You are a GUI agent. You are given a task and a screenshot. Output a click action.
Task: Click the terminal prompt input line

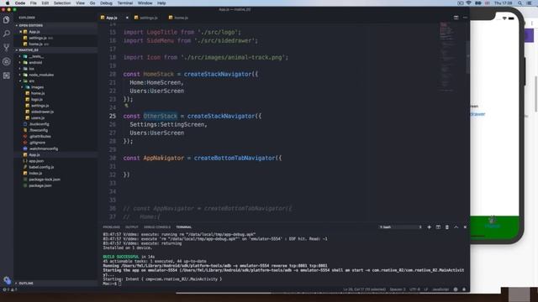coord(112,284)
